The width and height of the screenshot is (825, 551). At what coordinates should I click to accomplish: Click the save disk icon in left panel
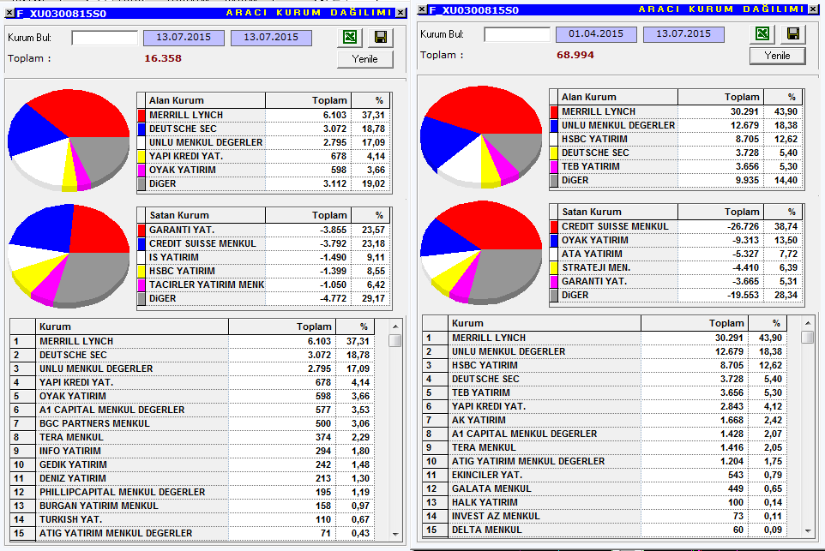click(381, 37)
